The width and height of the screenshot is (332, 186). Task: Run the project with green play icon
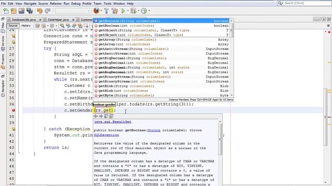[x=123, y=11]
